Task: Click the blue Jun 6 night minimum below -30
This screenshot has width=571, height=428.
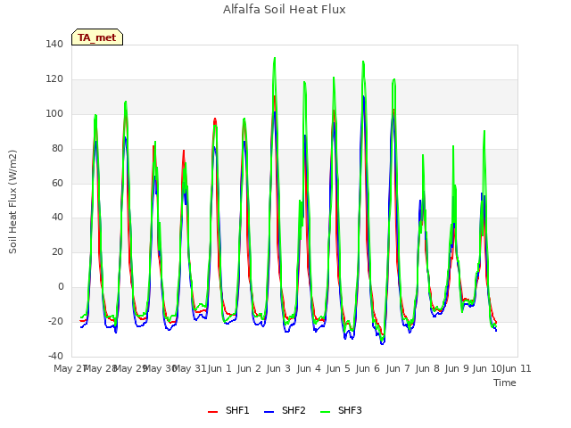Action: [x=382, y=343]
